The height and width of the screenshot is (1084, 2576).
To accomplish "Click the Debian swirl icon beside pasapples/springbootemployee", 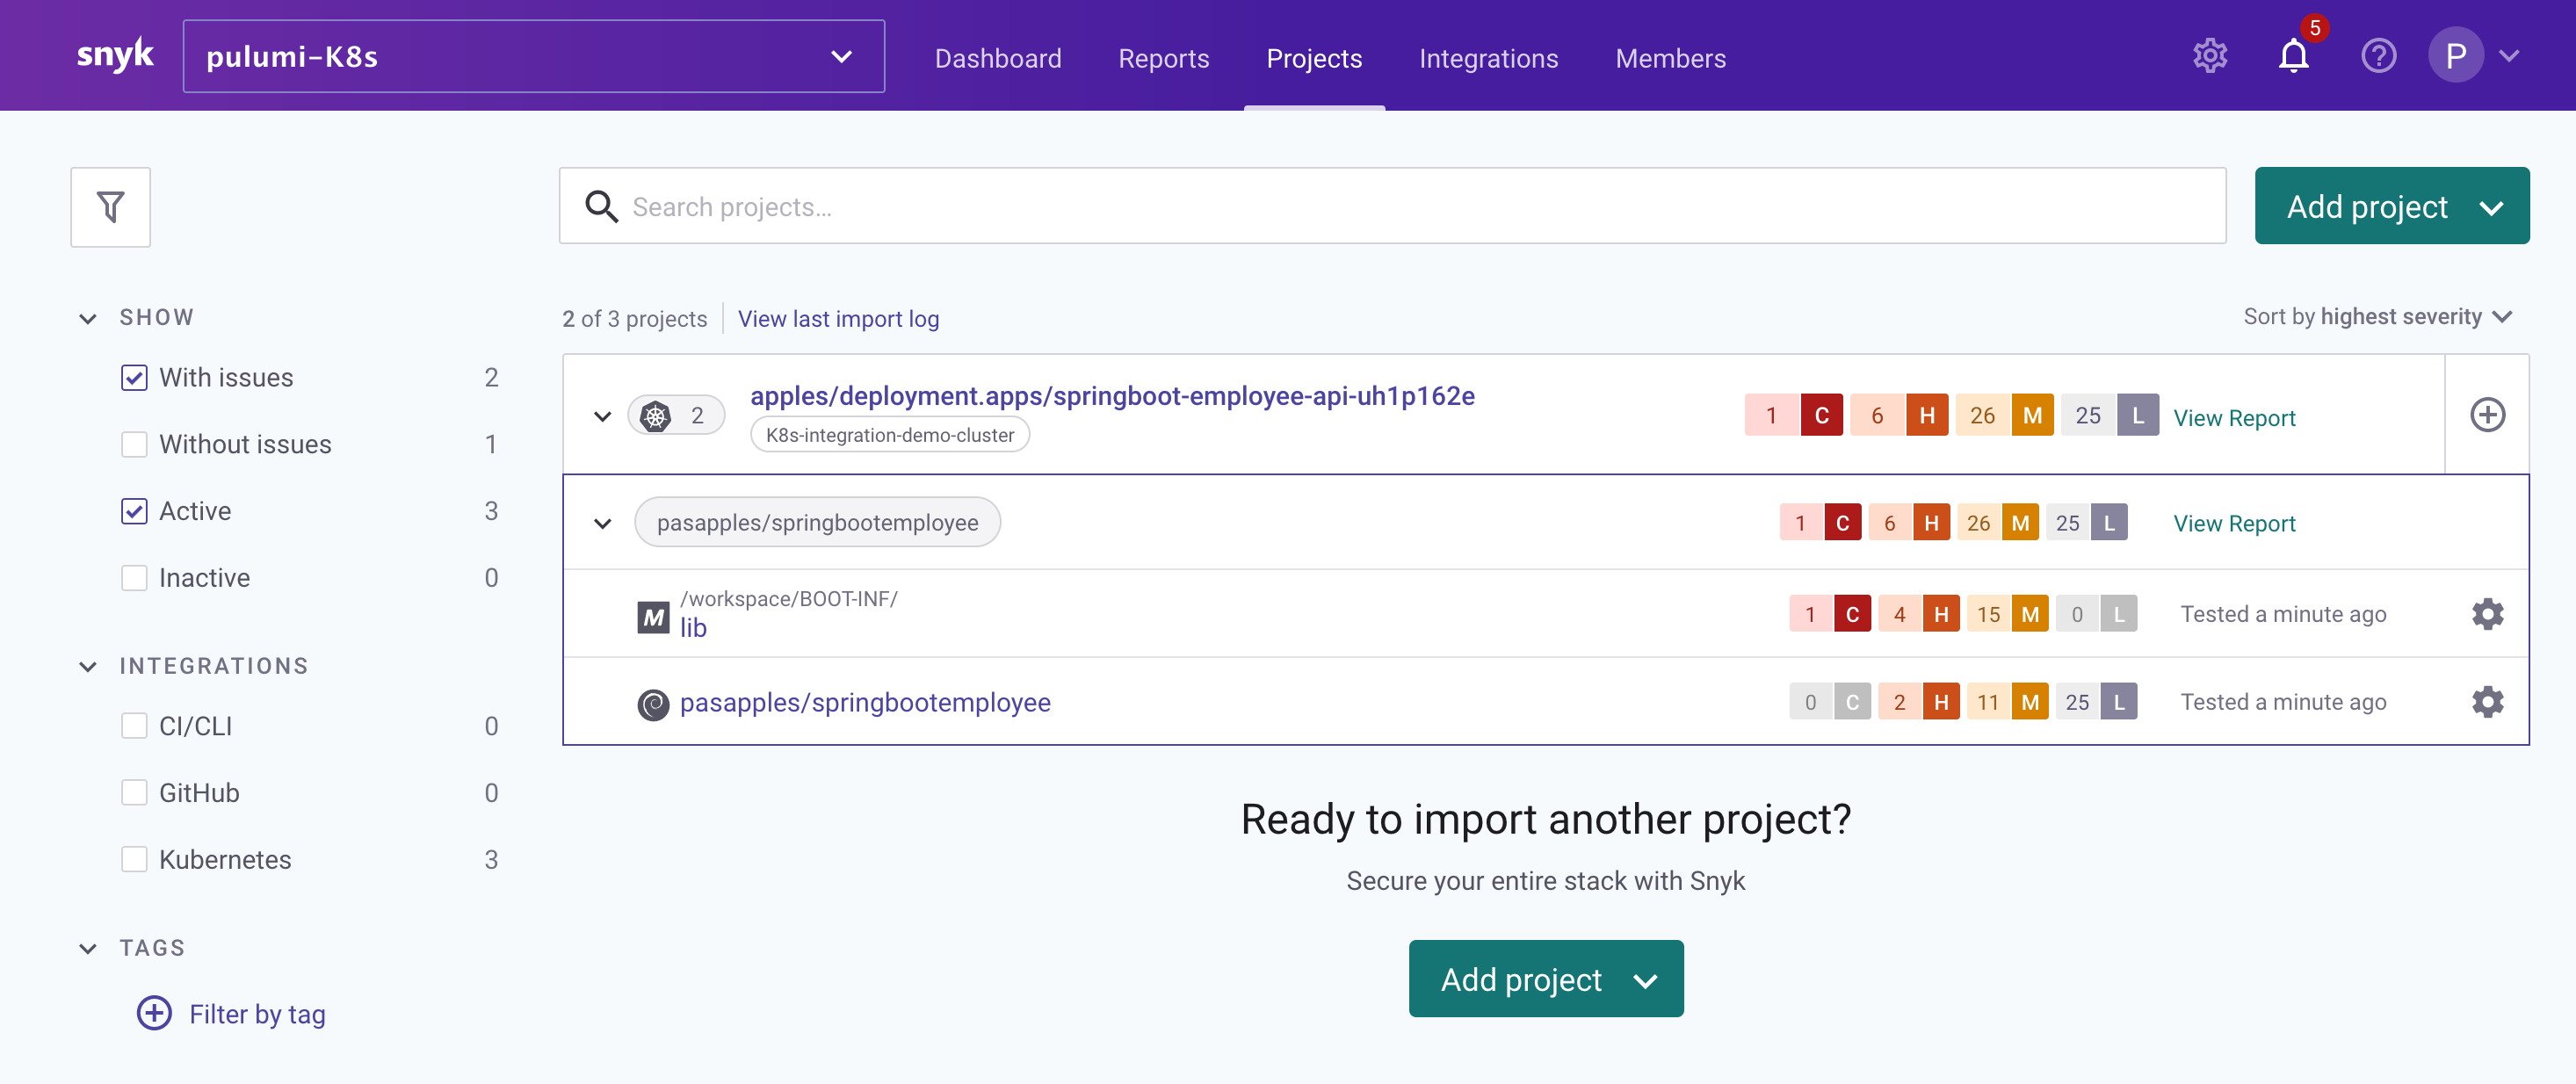I will point(653,705).
